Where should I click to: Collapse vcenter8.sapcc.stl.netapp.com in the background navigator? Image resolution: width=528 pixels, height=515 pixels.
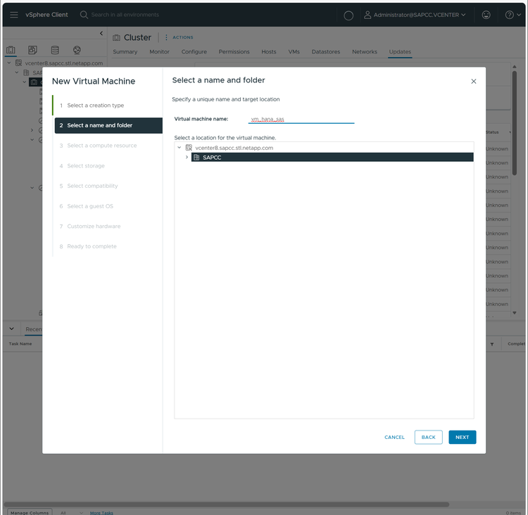[x=9, y=63]
